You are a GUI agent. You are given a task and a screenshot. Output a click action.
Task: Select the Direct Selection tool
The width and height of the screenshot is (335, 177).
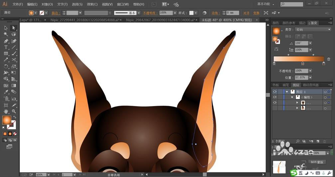[x=14, y=28]
